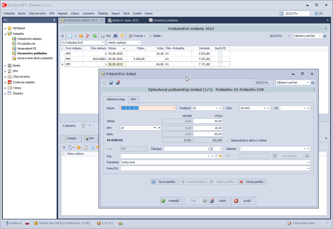Click the Uložiť button

(x=220, y=201)
